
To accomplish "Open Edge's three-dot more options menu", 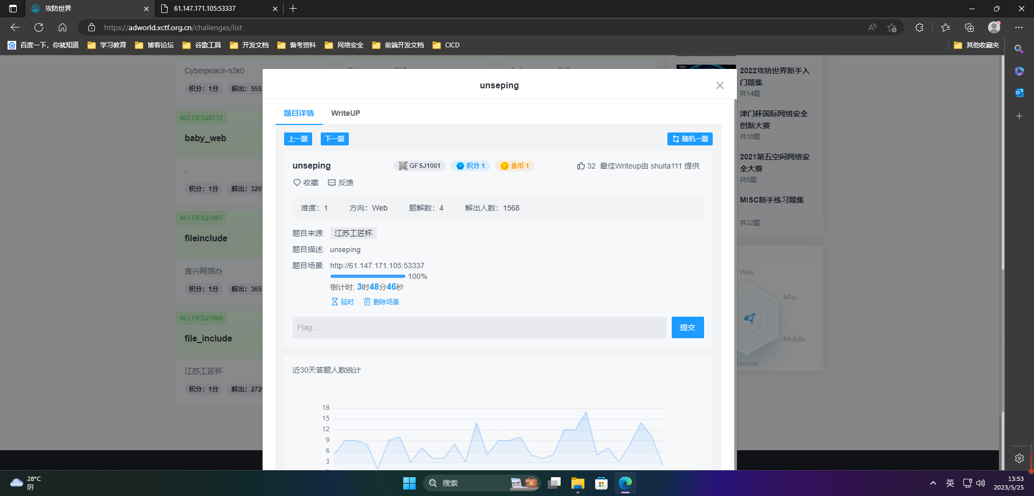I will click(x=1019, y=27).
